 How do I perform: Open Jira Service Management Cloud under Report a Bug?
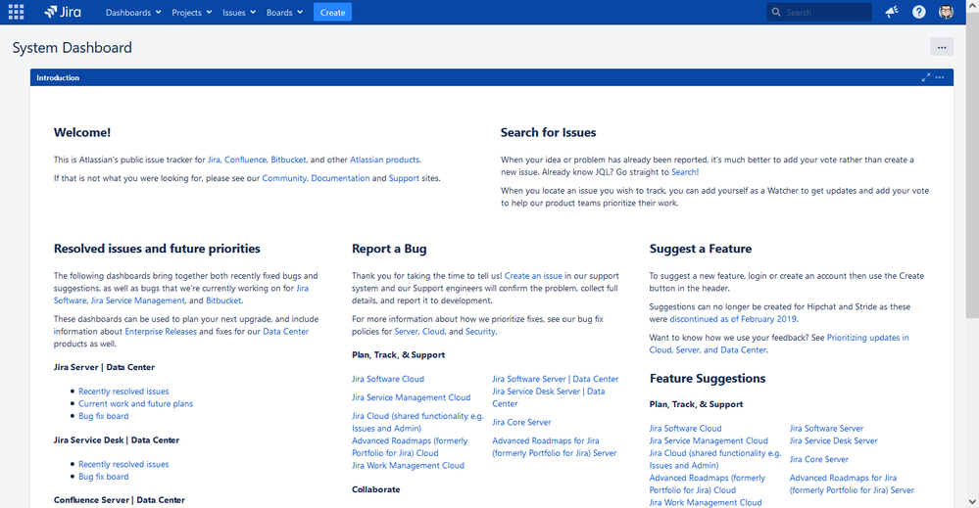coord(411,397)
